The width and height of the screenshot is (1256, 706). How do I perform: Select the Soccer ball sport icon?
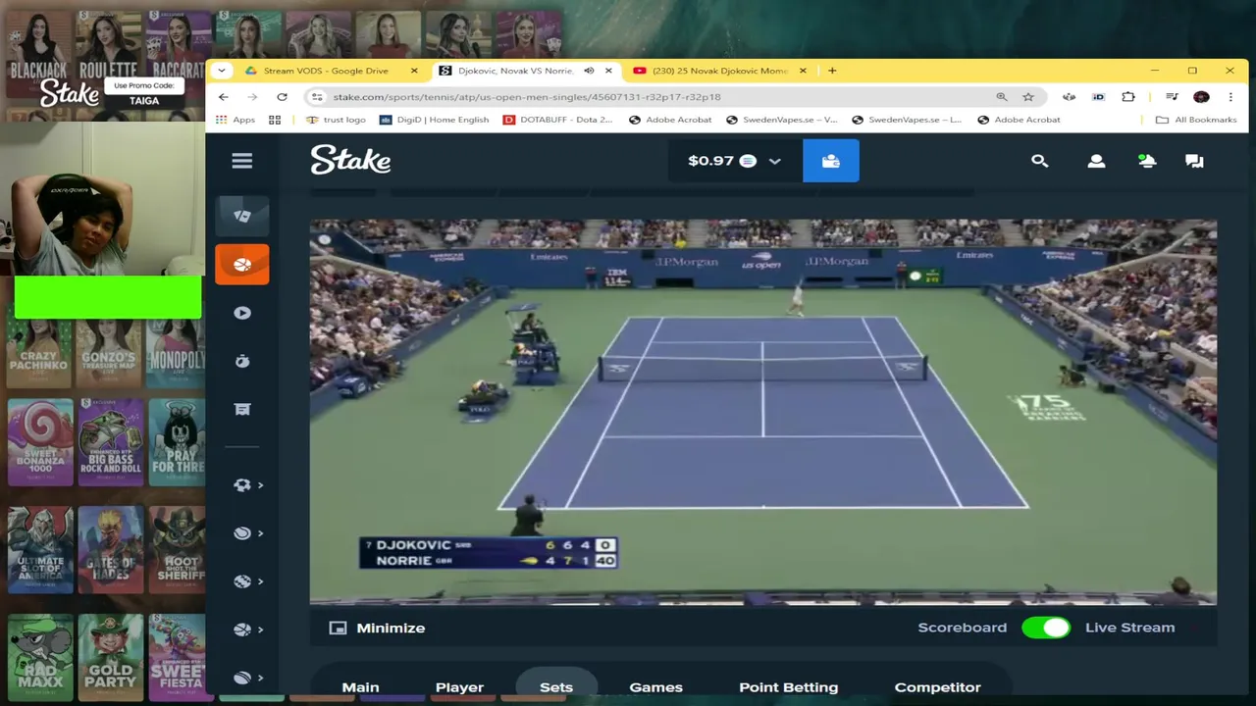(242, 484)
